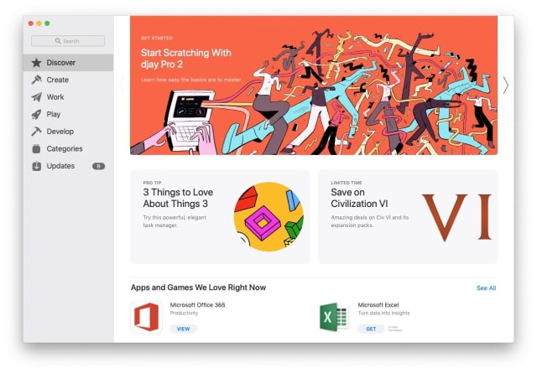537x373 pixels.
Task: Select the Create paintbrush icon
Action: [36, 80]
